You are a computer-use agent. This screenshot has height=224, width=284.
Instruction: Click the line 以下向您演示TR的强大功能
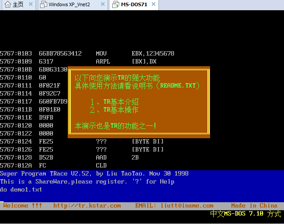pos(117,78)
